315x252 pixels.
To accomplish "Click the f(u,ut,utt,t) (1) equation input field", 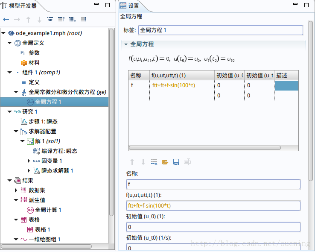I will 213,205.
